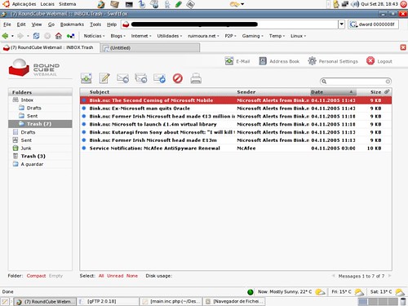Click the Select Unread link
This screenshot has height=306, width=408.
click(115, 276)
